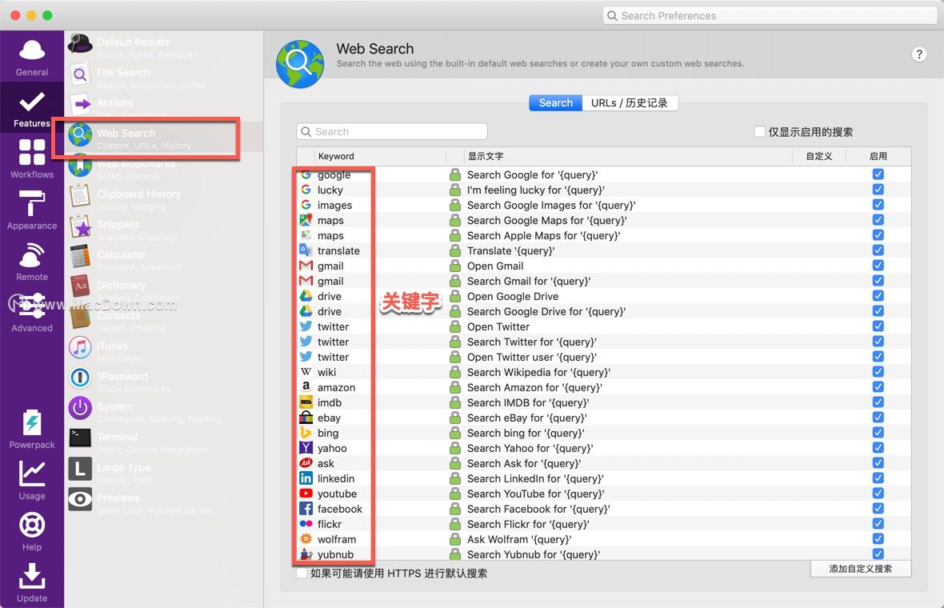Screen dimensions: 944x608
Task: Click the web search filter Search box
Action: (x=392, y=132)
